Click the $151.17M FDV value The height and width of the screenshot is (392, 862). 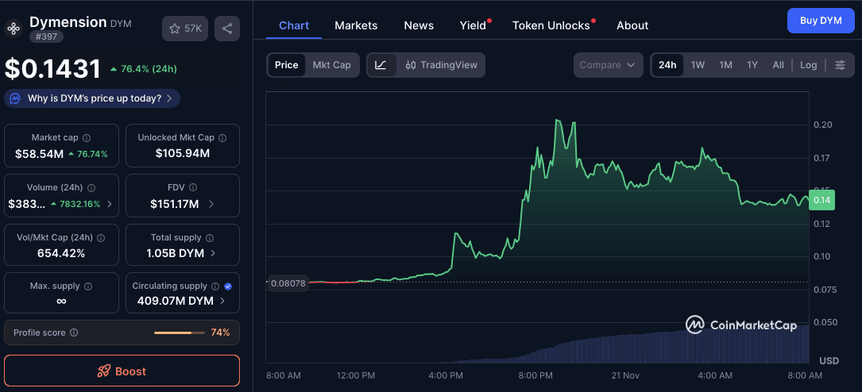pyautogui.click(x=175, y=204)
